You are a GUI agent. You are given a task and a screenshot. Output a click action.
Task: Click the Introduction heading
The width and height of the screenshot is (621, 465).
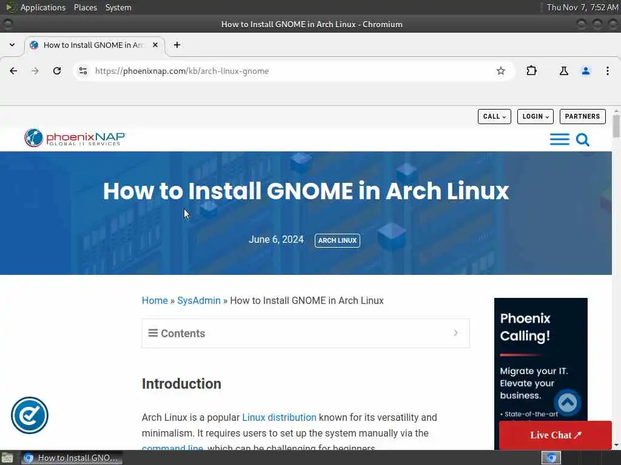(x=181, y=384)
